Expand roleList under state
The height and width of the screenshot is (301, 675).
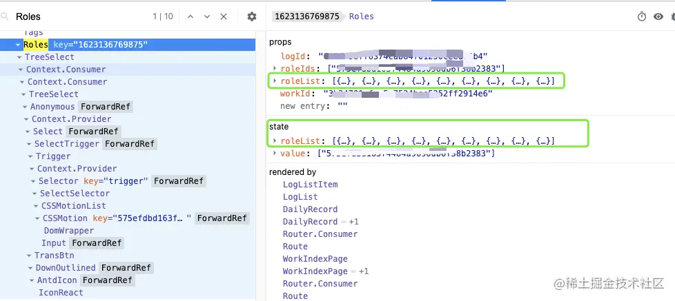point(275,141)
